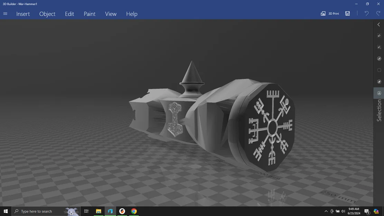Screen dimensions: 384x216
Task: Toggle the empty circle selection option in the sidebar
Action: pos(379,70)
